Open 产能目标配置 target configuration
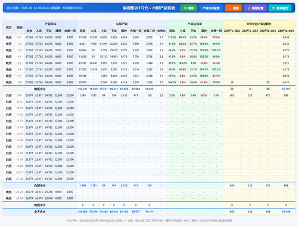This screenshot has width=298, height=227. (211, 8)
